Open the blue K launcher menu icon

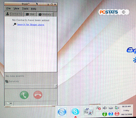point(62,112)
